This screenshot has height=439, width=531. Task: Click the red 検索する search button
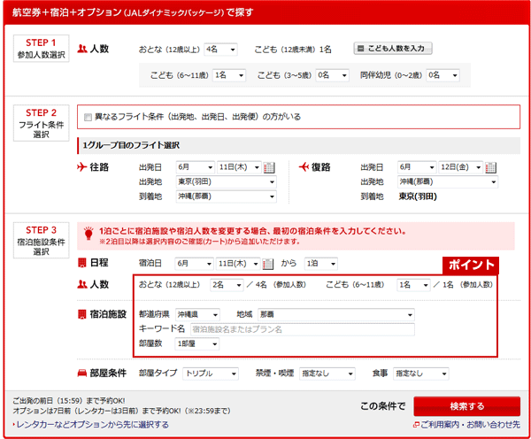pyautogui.click(x=466, y=406)
